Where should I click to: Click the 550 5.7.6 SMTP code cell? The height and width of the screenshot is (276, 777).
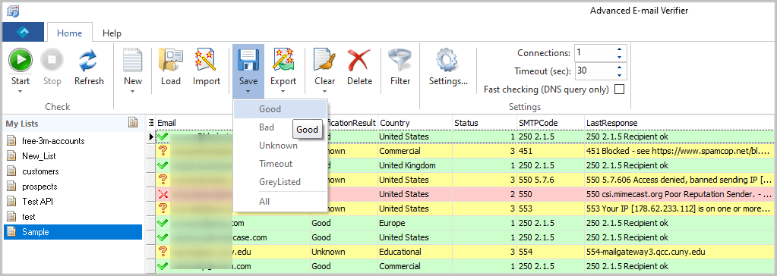pyautogui.click(x=551, y=180)
